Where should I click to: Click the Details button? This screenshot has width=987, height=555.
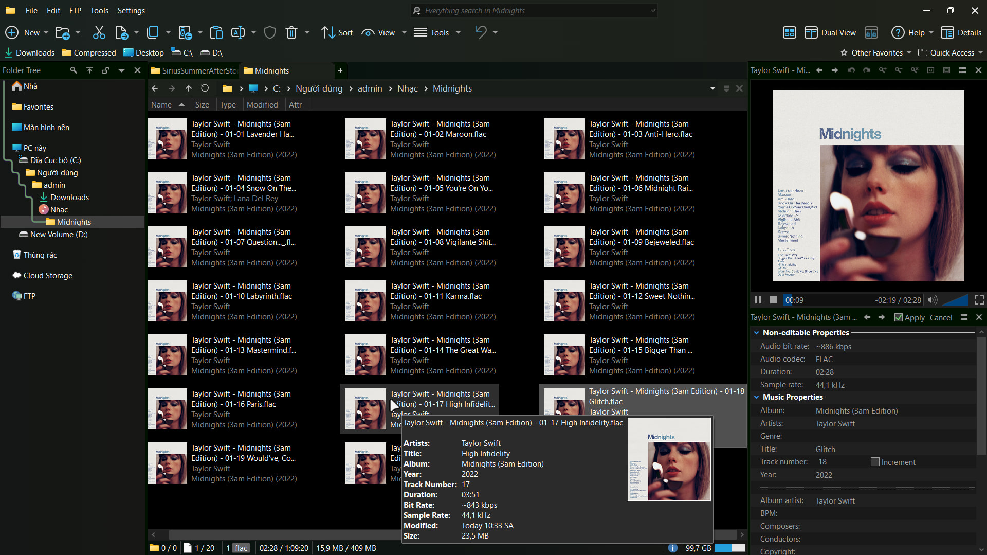[961, 32]
